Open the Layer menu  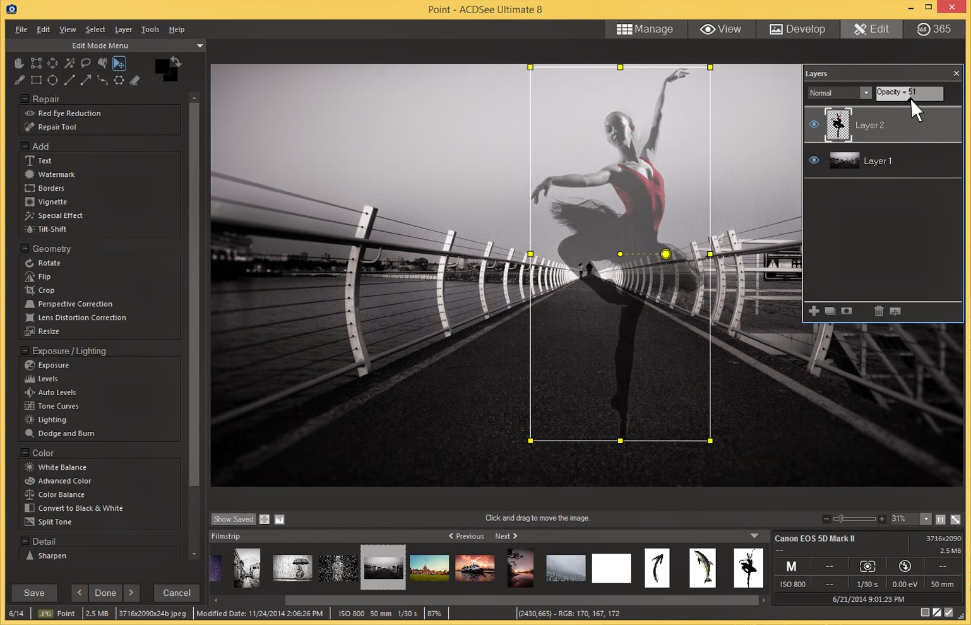click(x=123, y=30)
